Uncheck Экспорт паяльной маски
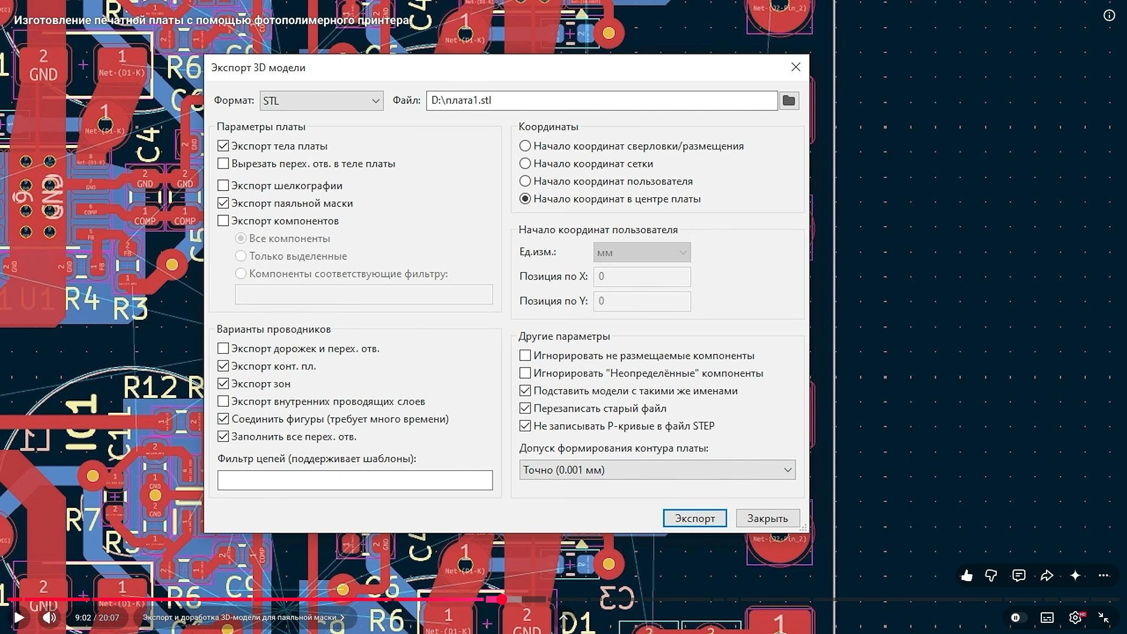This screenshot has width=1127, height=634. pyautogui.click(x=223, y=203)
